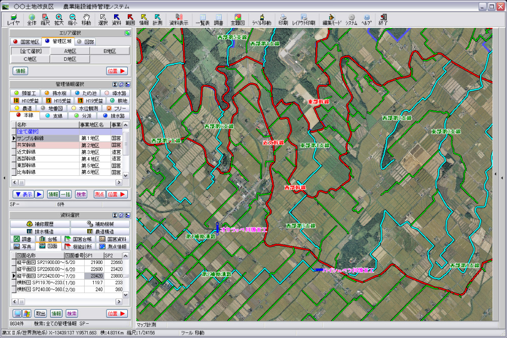Select the 国営地区 radio tab
The image size is (507, 338).
pyautogui.click(x=26, y=42)
